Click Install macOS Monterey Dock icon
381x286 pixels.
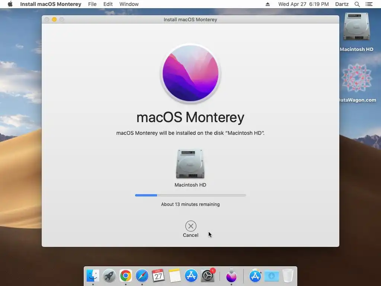[231, 276]
